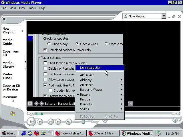Click the fourth quick launch icon

pyautogui.click(x=43, y=133)
